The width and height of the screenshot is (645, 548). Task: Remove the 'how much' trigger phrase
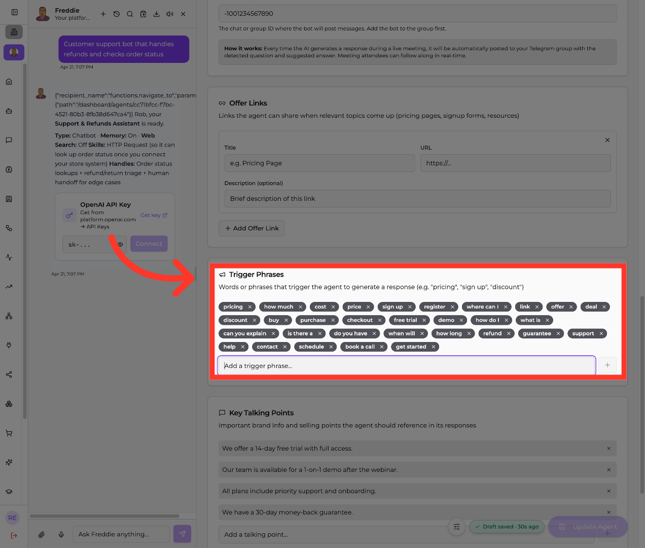coord(301,307)
